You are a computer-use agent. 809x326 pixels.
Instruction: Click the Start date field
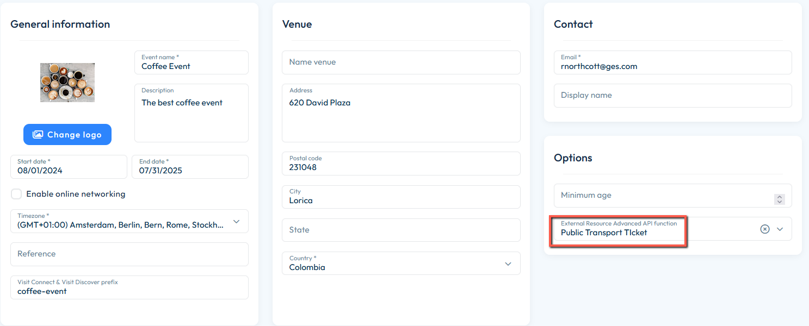[x=69, y=170]
